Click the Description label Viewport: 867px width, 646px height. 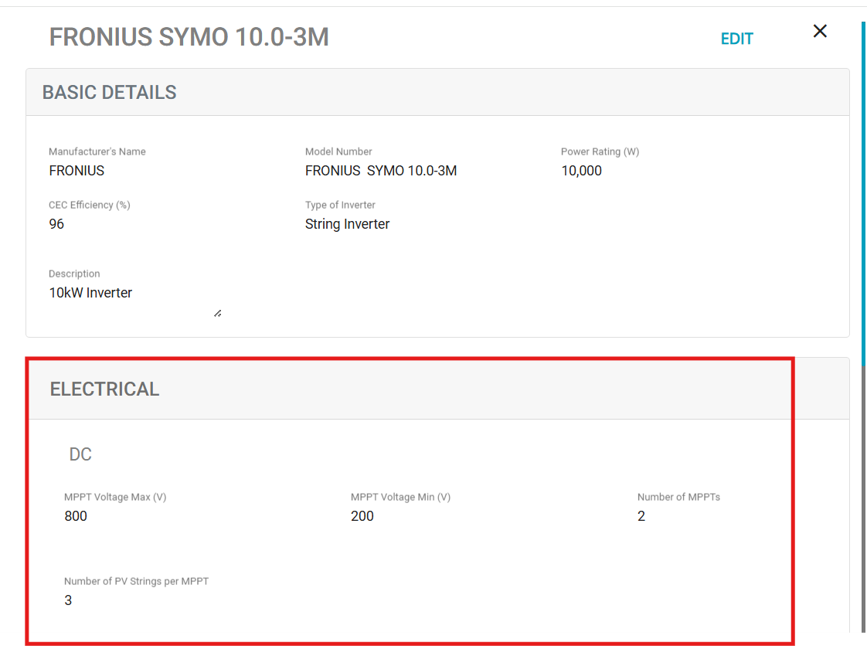74,274
